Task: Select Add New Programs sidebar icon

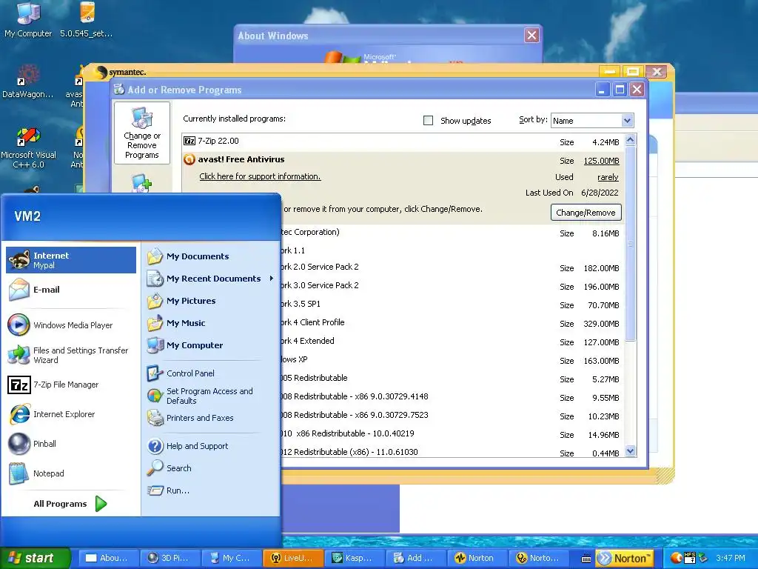Action: tap(142, 184)
